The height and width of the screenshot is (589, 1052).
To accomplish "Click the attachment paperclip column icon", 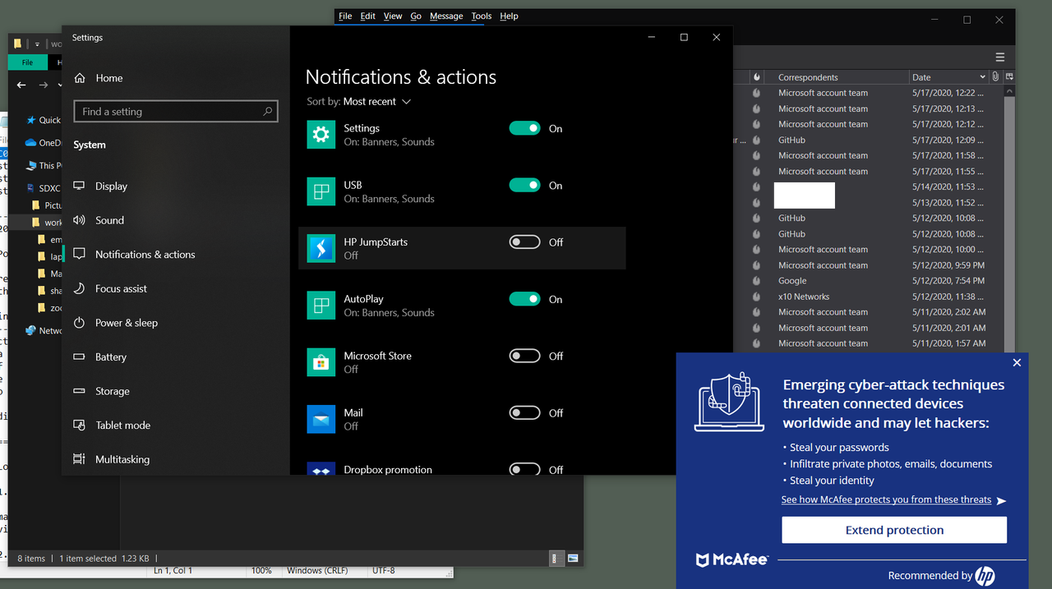I will tap(995, 76).
